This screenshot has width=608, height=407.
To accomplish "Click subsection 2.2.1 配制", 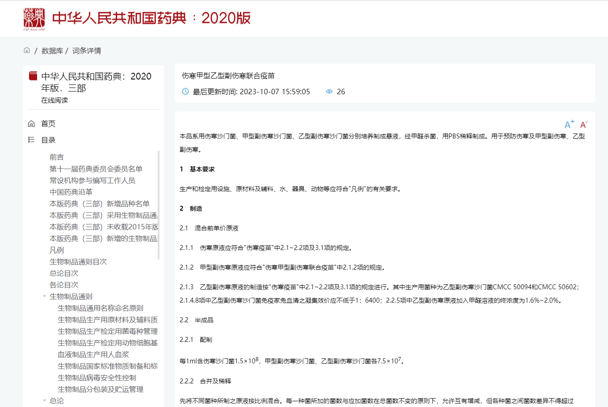I will 196,340.
